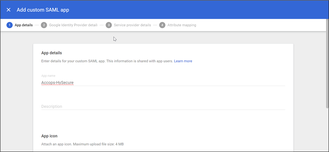329x152 pixels.
Task: Select the App details step label
Action: coord(24,25)
